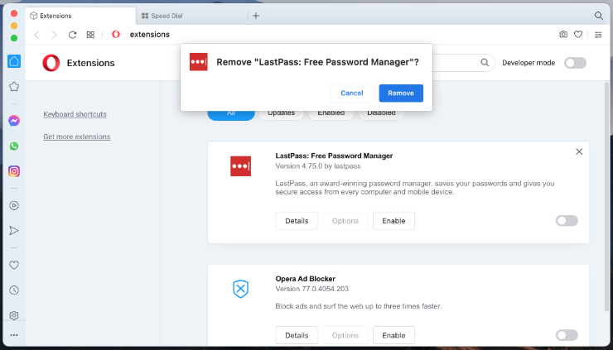Image resolution: width=613 pixels, height=350 pixels.
Task: Click "LastPass: Free Password Manager" card title
Action: (334, 156)
